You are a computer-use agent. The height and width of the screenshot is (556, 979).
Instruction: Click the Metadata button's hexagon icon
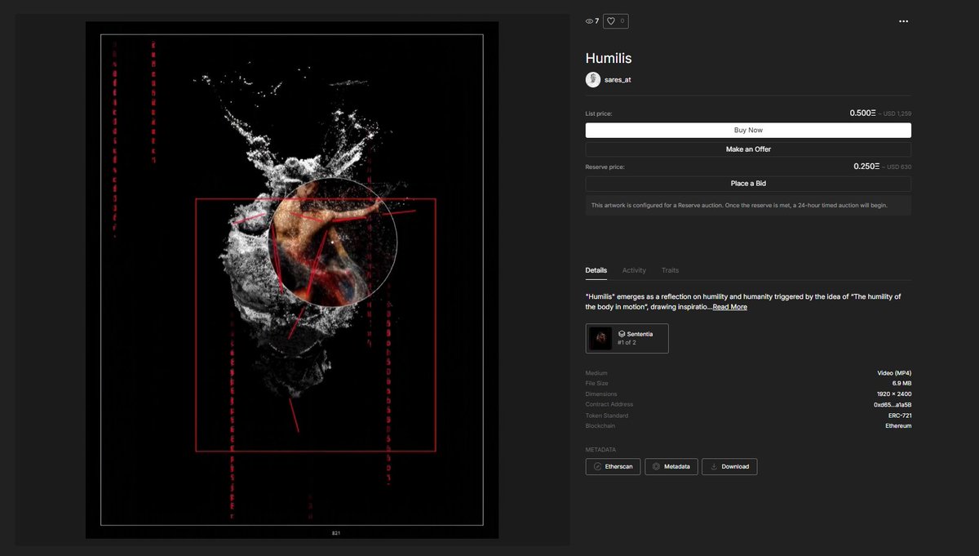pyautogui.click(x=656, y=467)
